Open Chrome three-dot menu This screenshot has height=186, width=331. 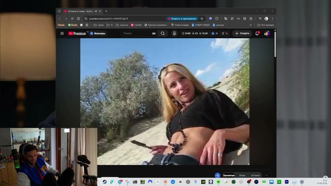pyautogui.click(x=272, y=19)
